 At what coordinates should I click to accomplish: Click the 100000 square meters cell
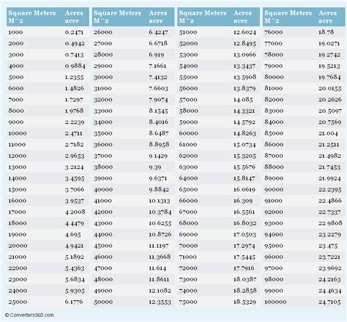pos(275,302)
